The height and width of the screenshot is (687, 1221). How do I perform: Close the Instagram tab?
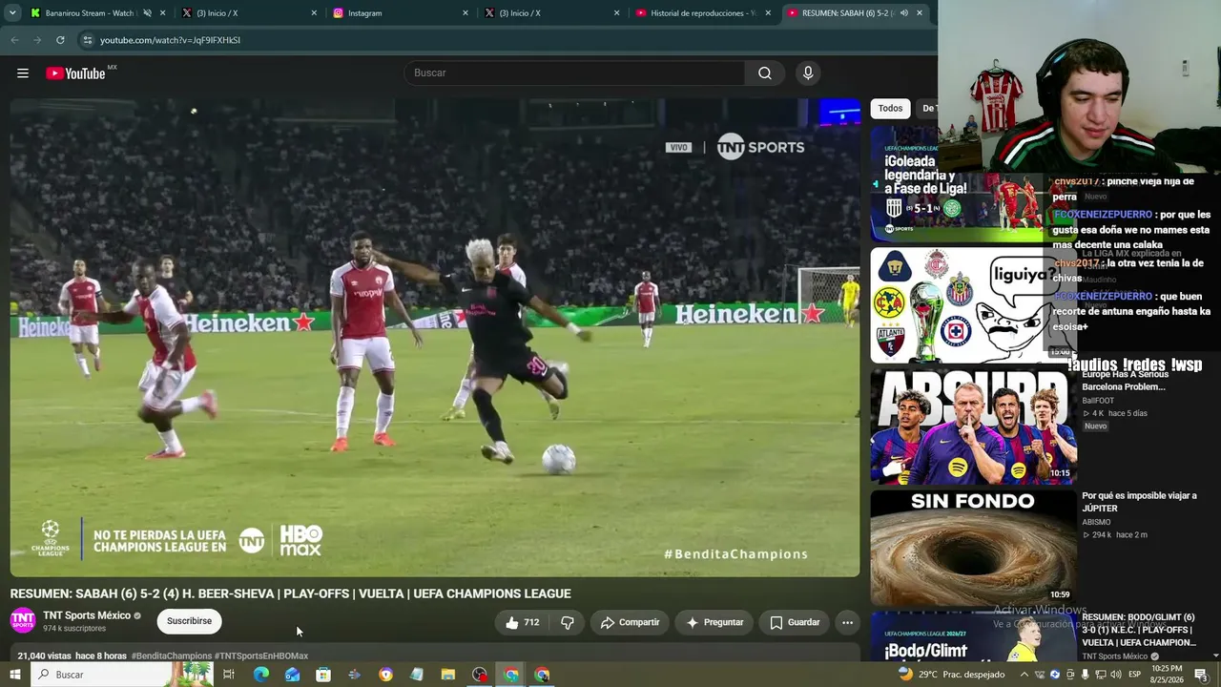(466, 13)
